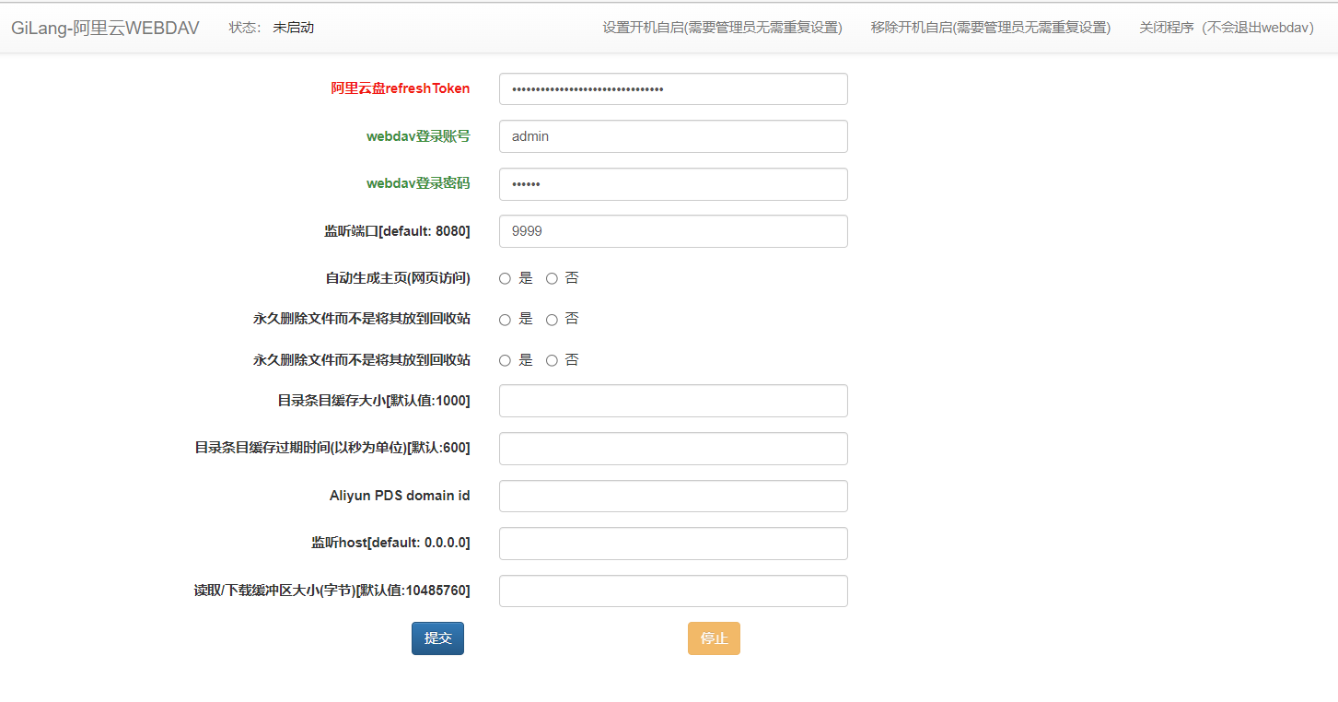
Task: Click 移除开机自启 navbar link
Action: (991, 28)
